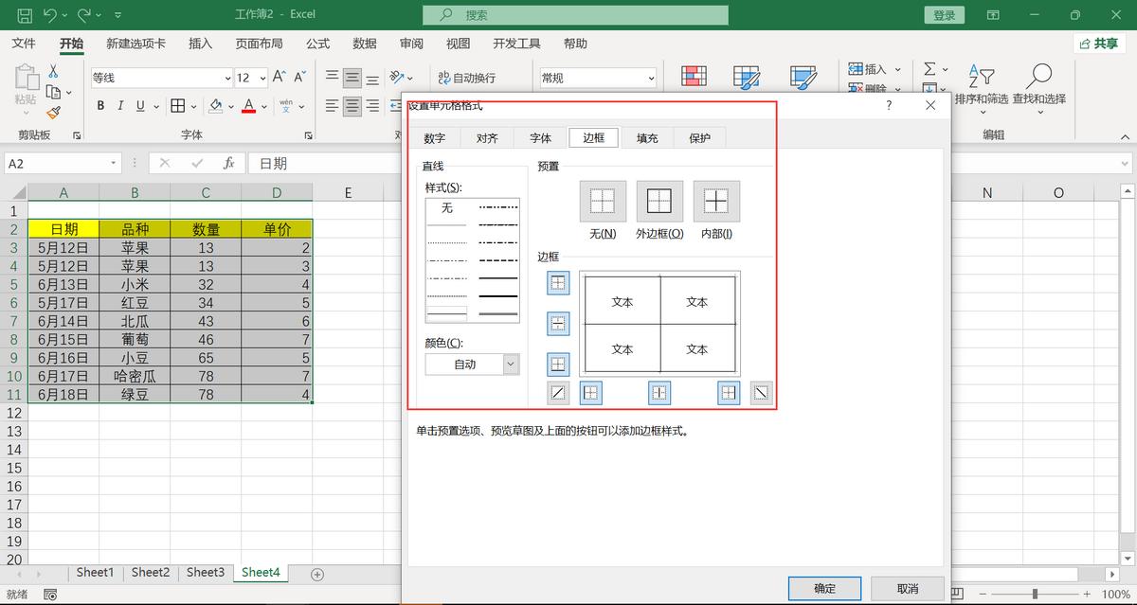Screen dimensions: 1137x605
Task: Toggle bold formatting with the B icon
Action: [99, 105]
